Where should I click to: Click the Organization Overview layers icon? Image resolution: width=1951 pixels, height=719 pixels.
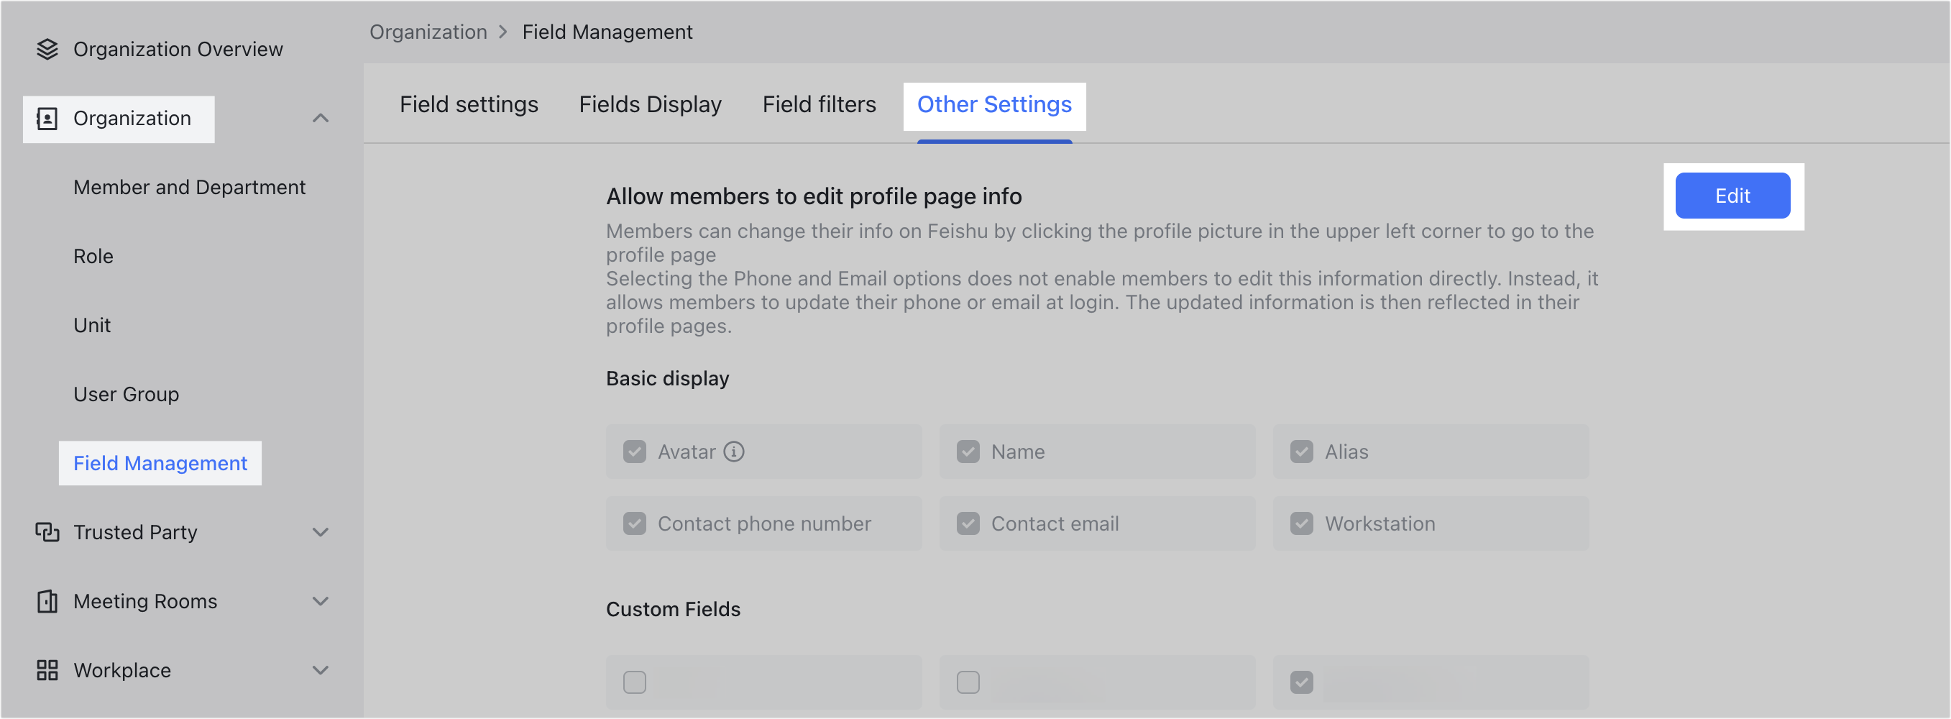point(47,48)
